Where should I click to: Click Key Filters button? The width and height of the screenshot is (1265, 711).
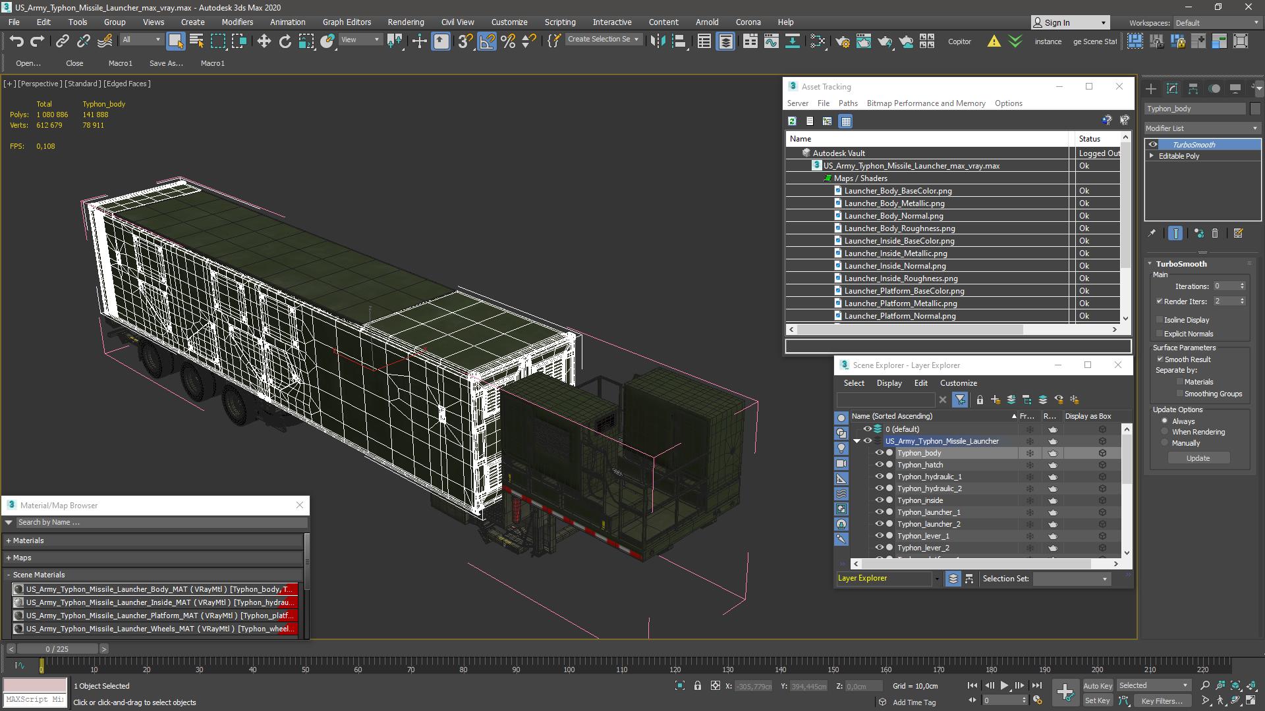point(1162,701)
